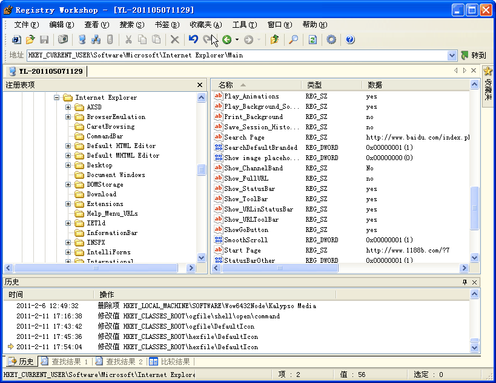496x383 pixels.
Task: Click the green Back navigation button
Action: 227,40
